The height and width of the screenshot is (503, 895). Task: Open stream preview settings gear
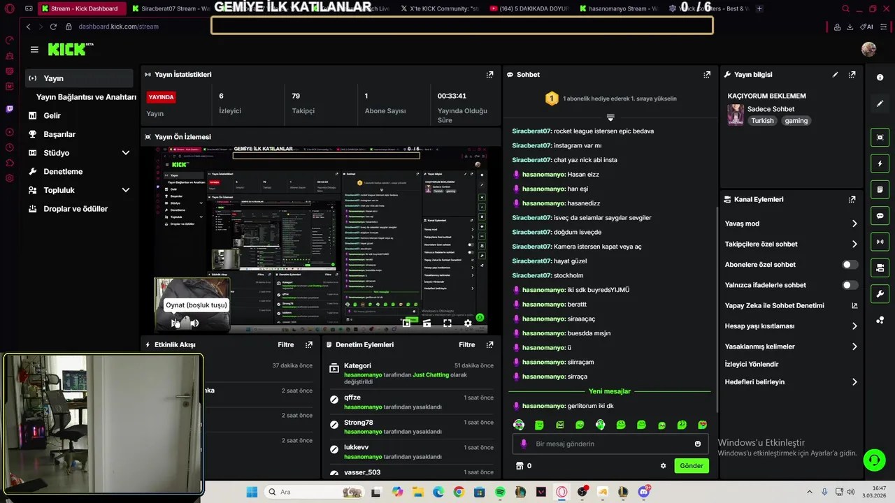pos(468,323)
